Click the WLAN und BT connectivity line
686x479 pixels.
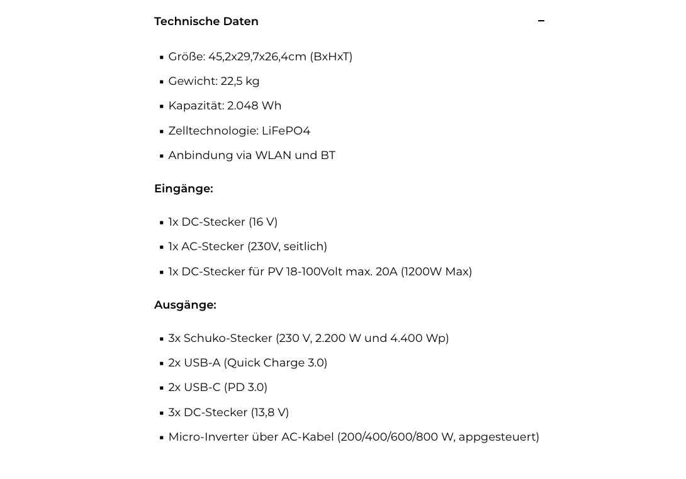coord(252,155)
